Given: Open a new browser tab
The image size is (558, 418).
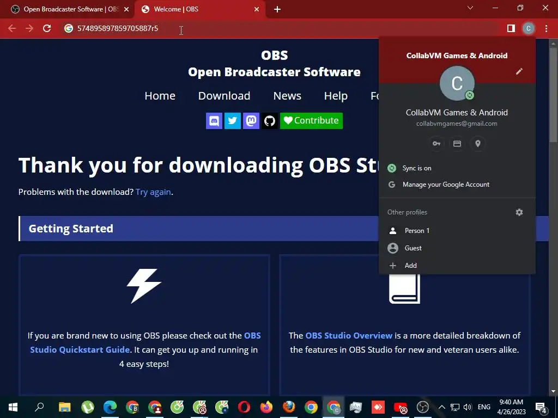Looking at the screenshot, I should [x=277, y=9].
